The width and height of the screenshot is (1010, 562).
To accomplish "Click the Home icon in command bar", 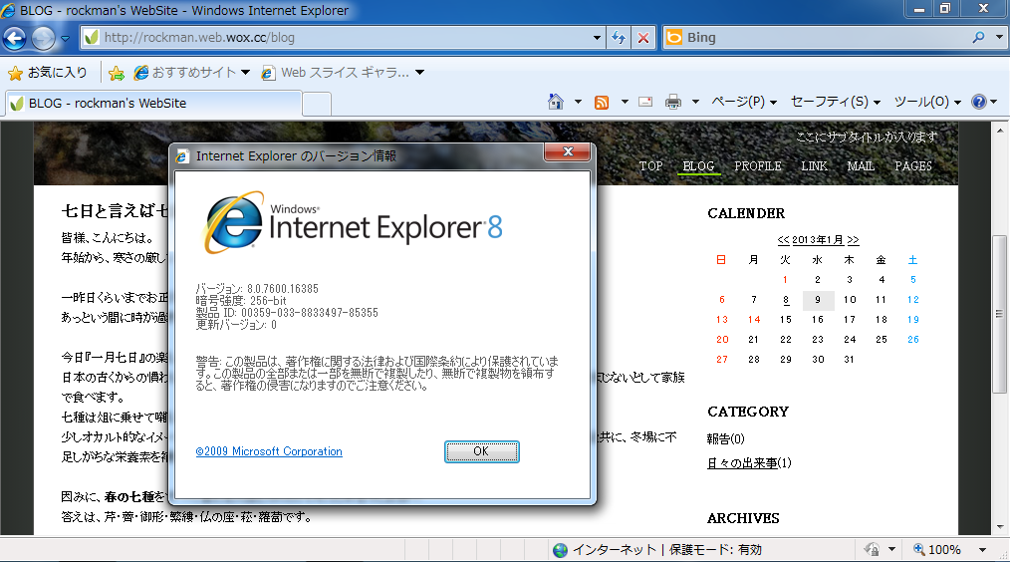I will click(x=557, y=102).
